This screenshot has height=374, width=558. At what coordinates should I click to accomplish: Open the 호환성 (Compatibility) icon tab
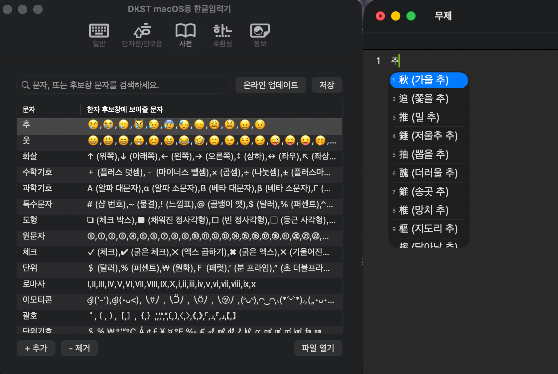pos(222,35)
